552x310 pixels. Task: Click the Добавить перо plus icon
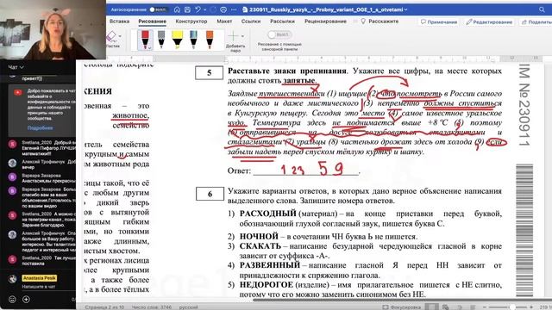click(233, 36)
